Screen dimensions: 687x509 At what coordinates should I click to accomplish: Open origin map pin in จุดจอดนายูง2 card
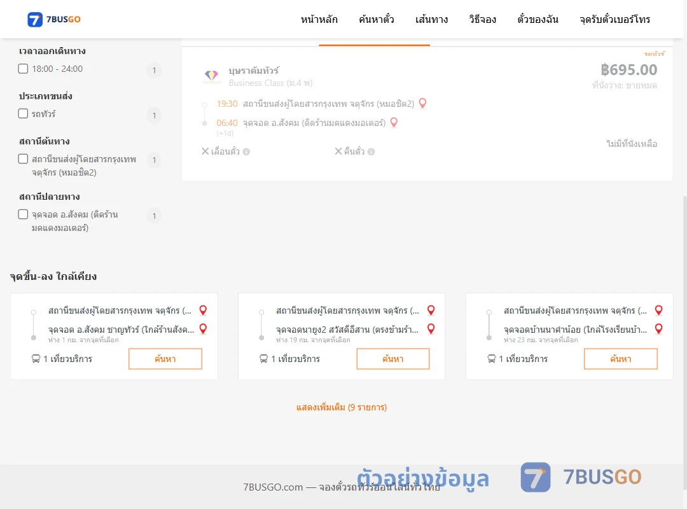(x=431, y=310)
